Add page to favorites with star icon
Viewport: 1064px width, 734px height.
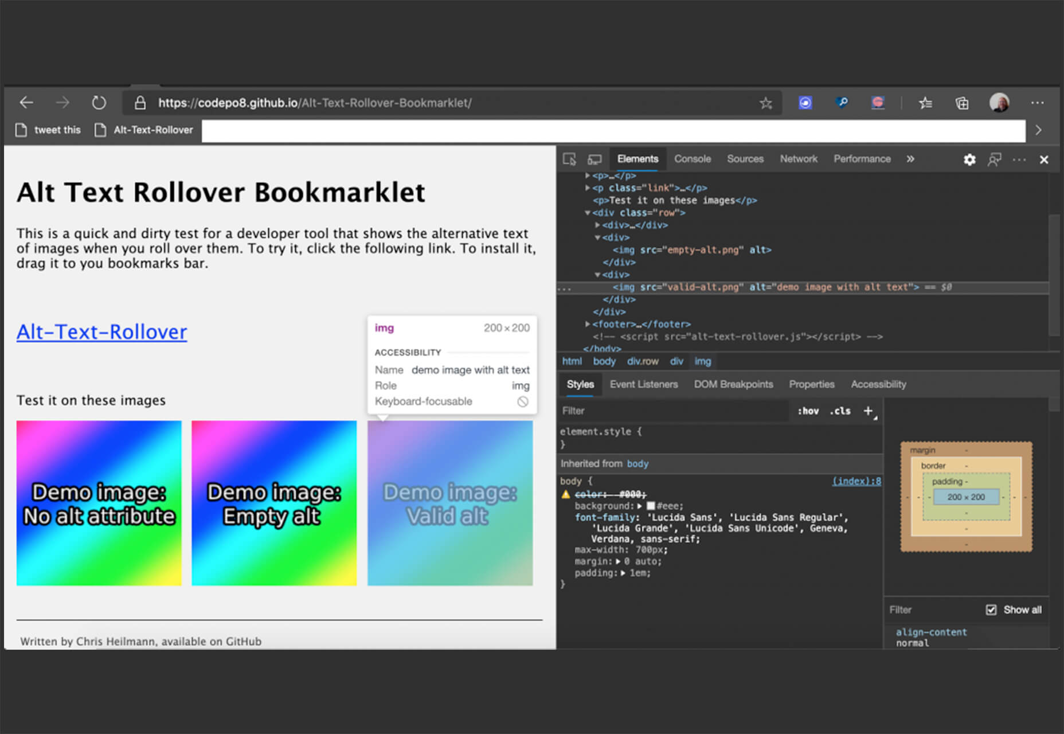(766, 103)
